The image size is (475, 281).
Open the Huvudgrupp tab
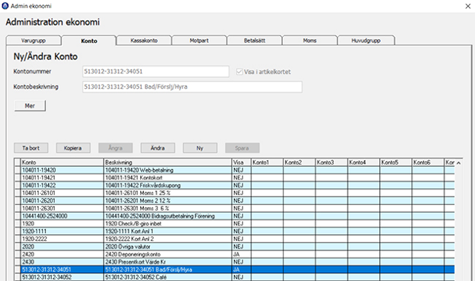[366, 41]
